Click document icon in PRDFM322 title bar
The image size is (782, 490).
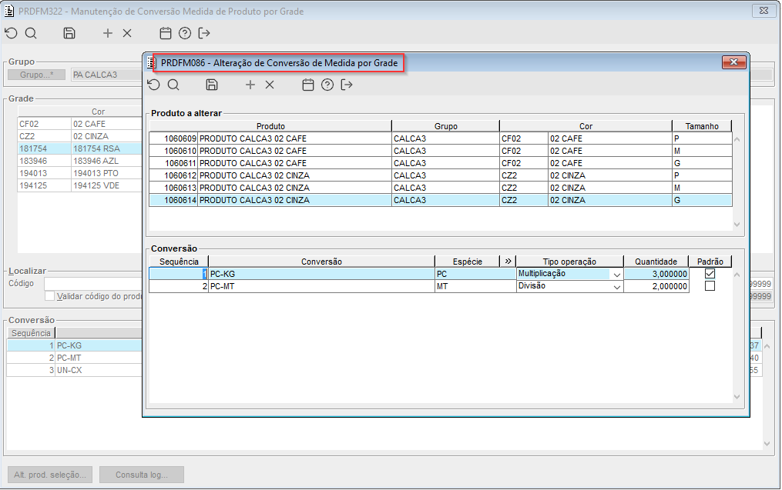[9, 11]
